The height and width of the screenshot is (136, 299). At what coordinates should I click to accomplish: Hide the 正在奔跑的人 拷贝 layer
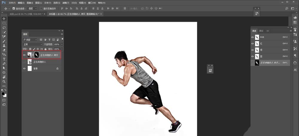pyautogui.click(x=24, y=55)
